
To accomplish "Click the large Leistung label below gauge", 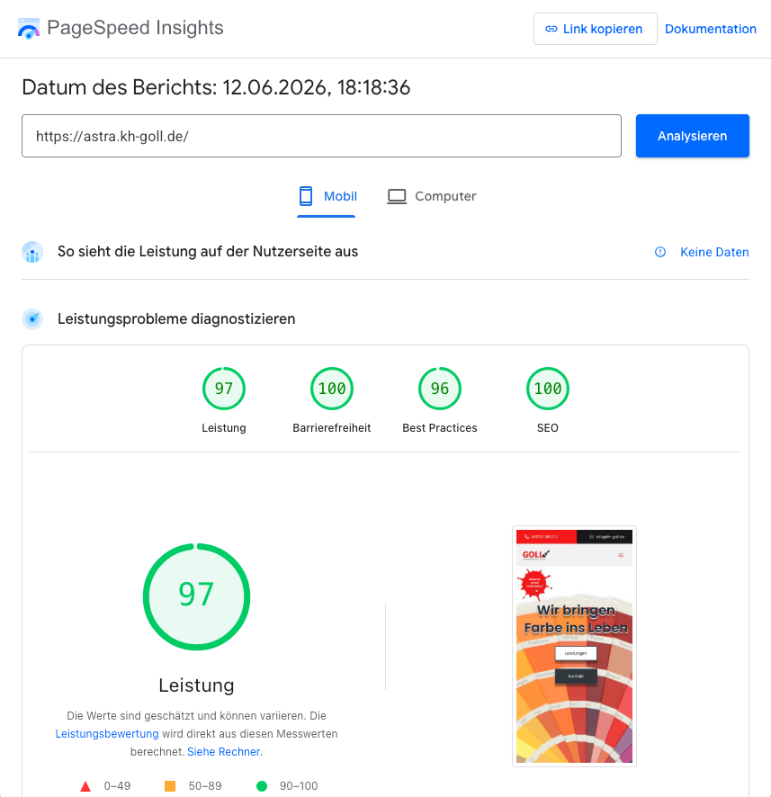I will tap(196, 685).
